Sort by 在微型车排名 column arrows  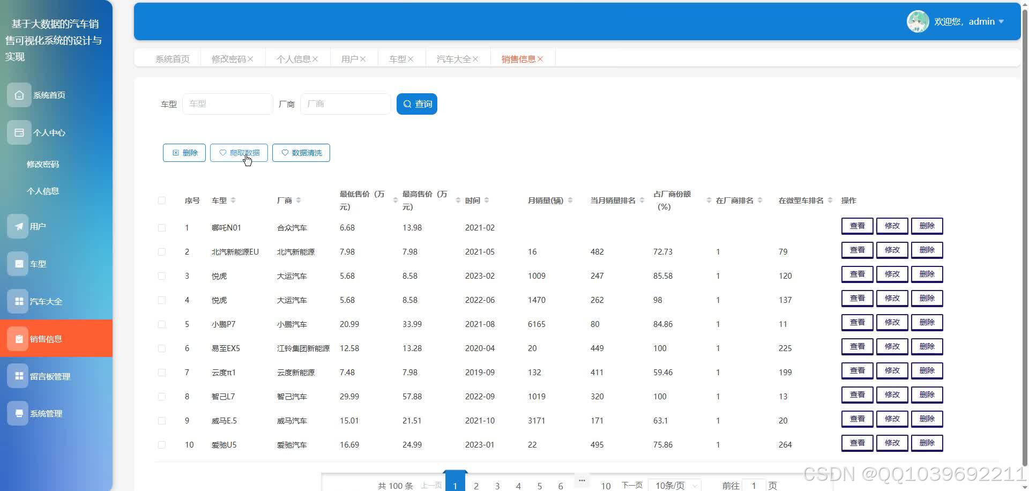(830, 200)
